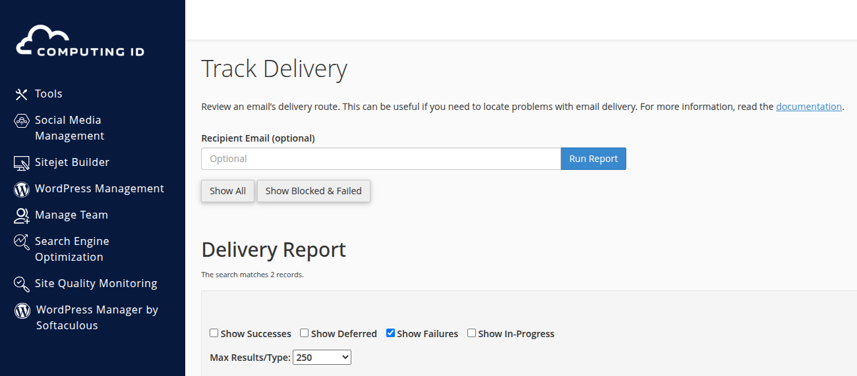Click the WordPress Manager by Softaculous icon

(22, 311)
